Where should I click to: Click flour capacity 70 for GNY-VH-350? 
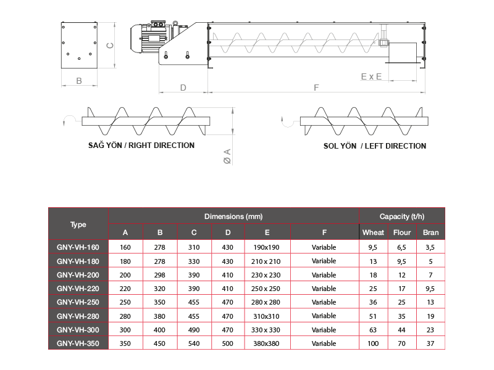click(402, 343)
